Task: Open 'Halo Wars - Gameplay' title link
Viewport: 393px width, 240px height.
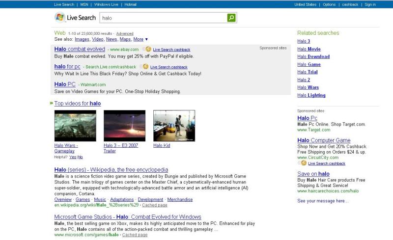Action: tap(66, 148)
